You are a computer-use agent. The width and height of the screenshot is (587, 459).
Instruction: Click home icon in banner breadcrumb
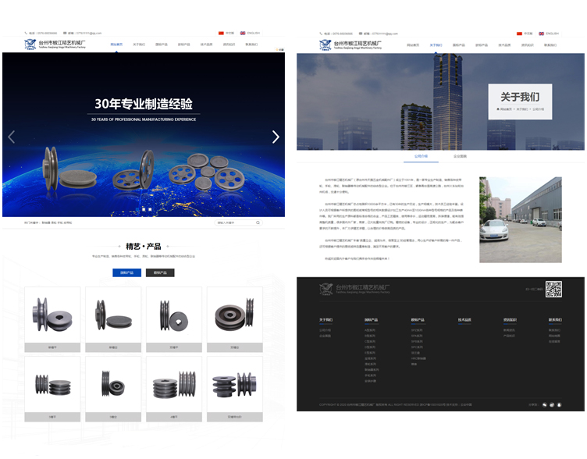click(498, 109)
